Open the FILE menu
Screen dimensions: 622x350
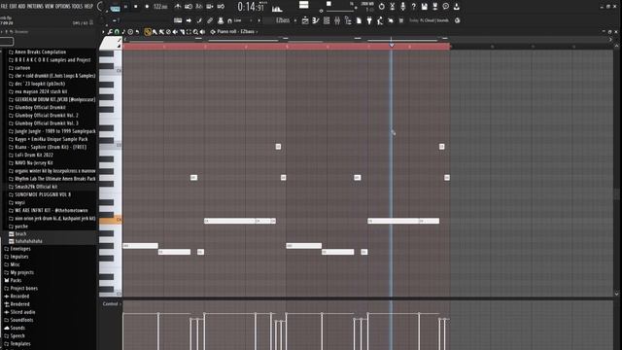pyautogui.click(x=4, y=6)
